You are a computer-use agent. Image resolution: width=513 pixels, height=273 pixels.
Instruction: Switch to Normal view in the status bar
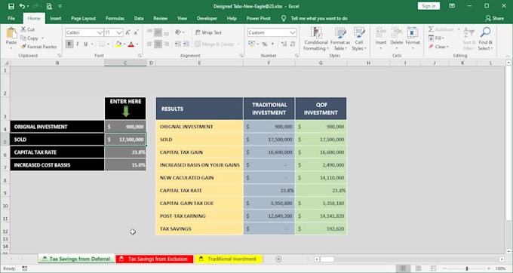(x=403, y=268)
